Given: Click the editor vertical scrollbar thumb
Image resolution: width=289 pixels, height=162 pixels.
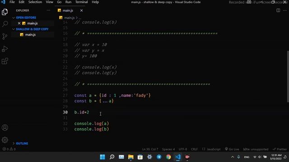Looking at the screenshot, I should 288,76.
